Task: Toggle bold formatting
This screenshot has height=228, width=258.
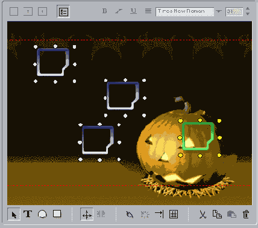Action: pos(104,11)
